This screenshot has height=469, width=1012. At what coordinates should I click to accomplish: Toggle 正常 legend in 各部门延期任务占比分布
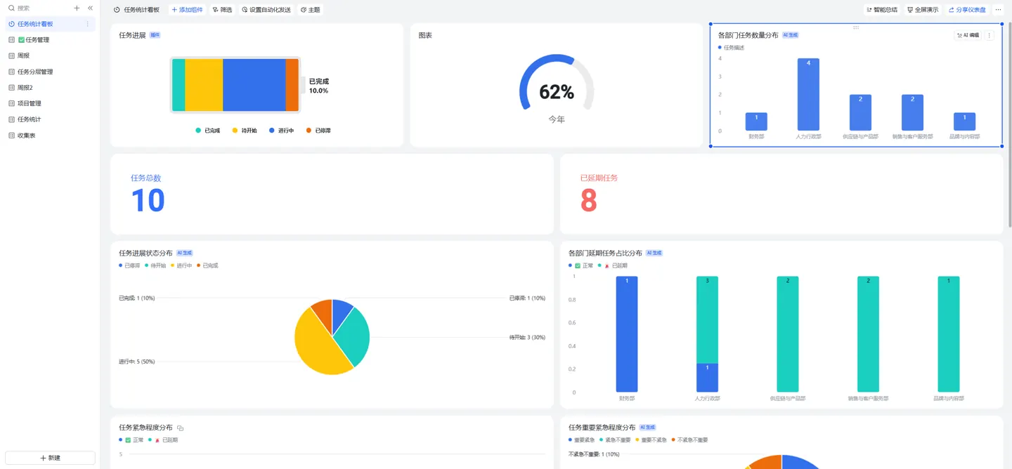581,265
